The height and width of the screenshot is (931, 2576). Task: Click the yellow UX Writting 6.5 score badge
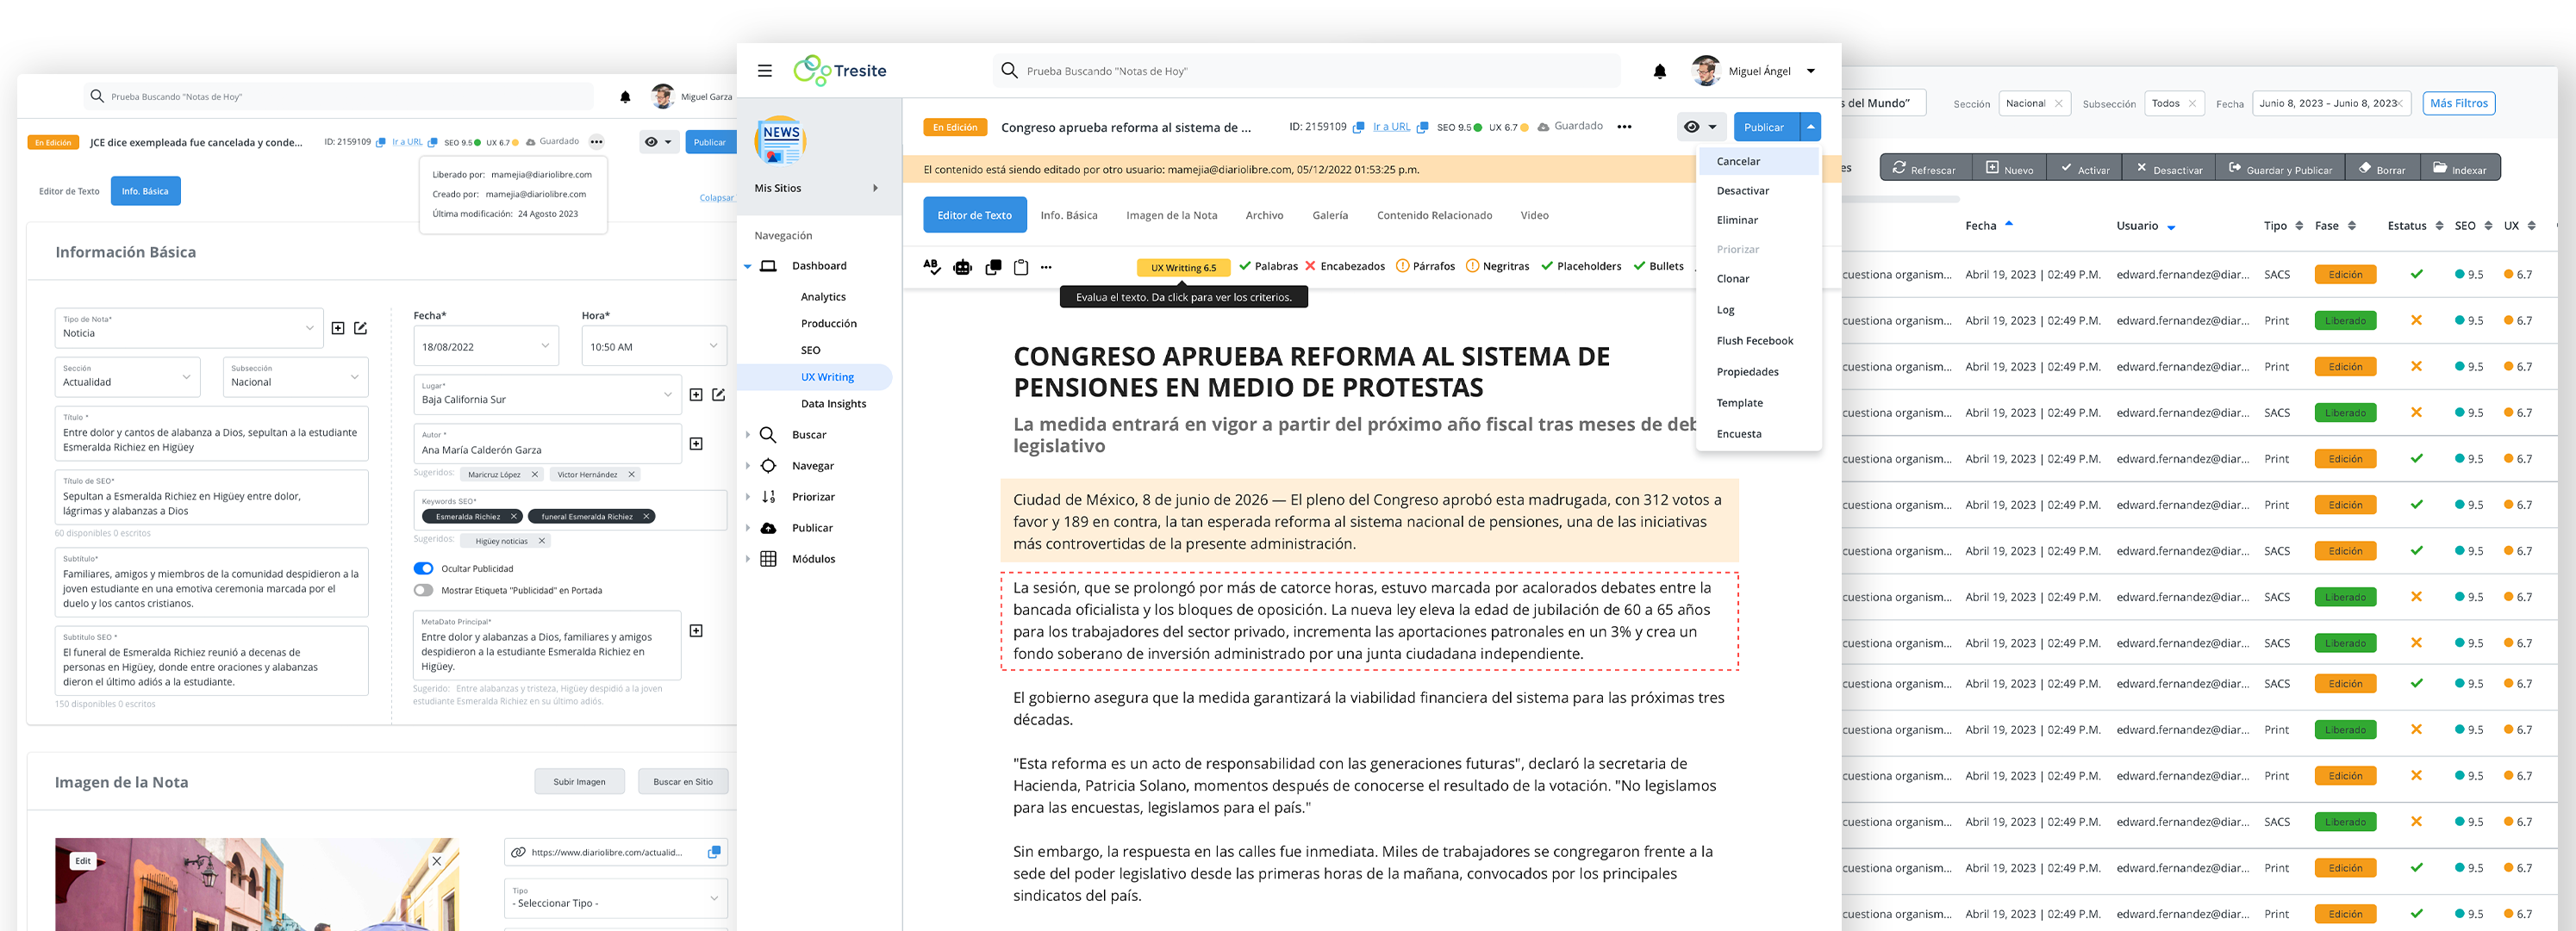pyautogui.click(x=1183, y=268)
